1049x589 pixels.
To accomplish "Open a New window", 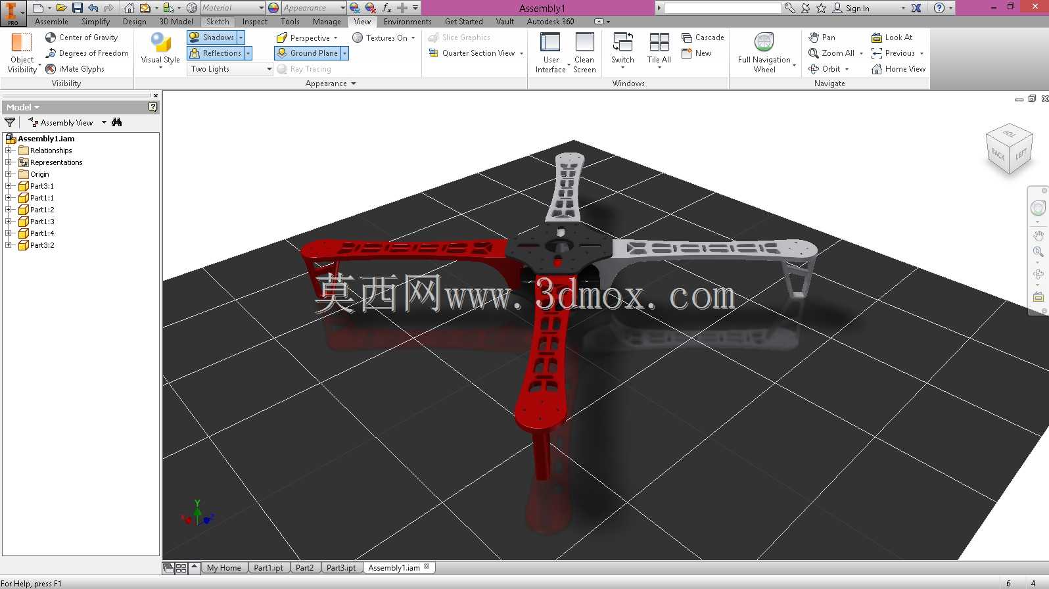I will click(697, 53).
